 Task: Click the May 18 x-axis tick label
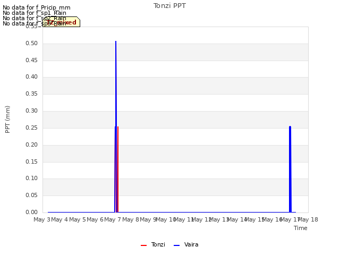pyautogui.click(x=308, y=219)
